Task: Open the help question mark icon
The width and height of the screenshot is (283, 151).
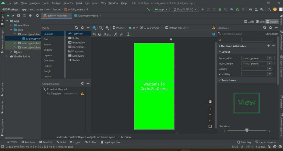Action: pos(214,34)
